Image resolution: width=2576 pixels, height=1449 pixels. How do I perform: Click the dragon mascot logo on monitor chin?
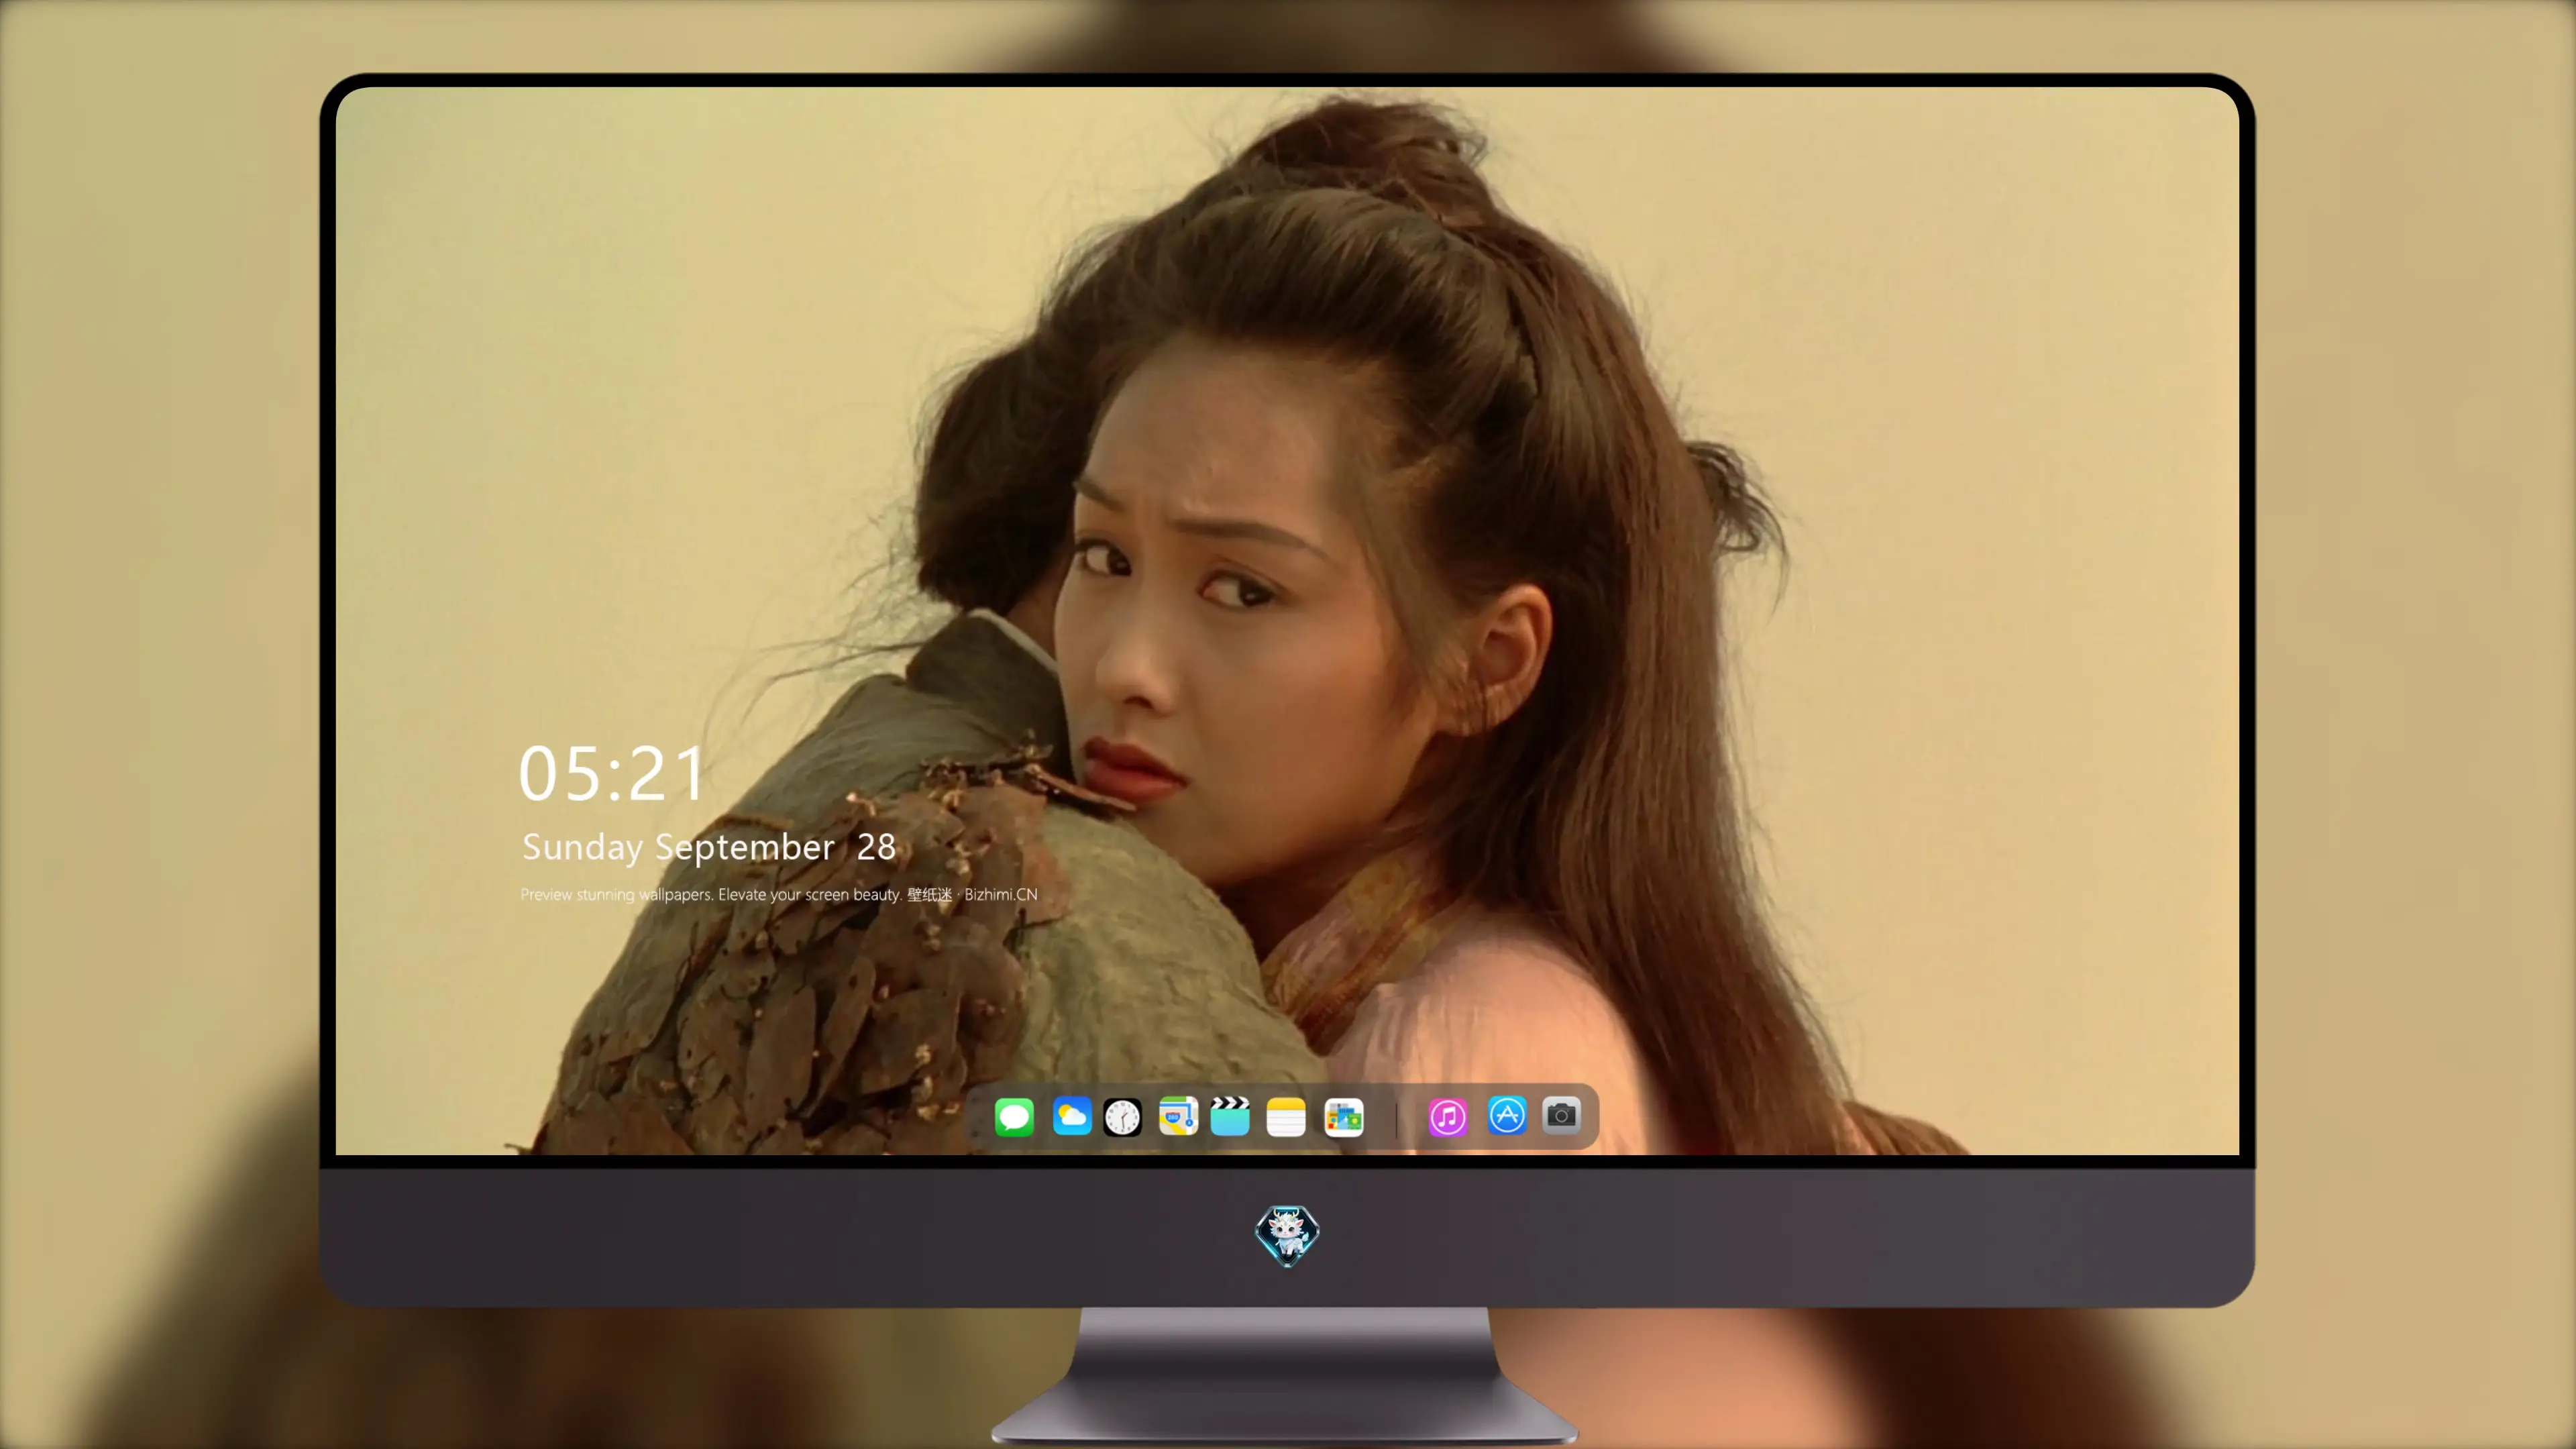(1287, 1236)
